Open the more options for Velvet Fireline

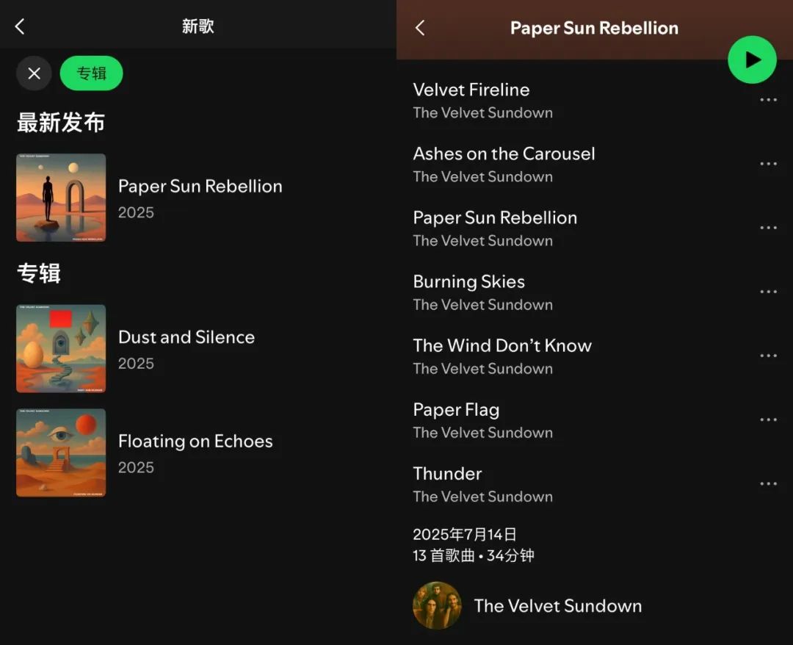click(x=768, y=100)
